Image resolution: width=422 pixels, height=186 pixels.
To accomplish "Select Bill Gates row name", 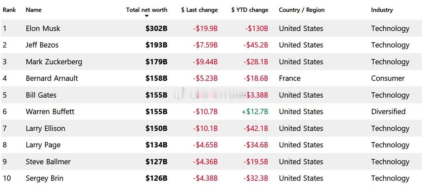I will coord(41,95).
